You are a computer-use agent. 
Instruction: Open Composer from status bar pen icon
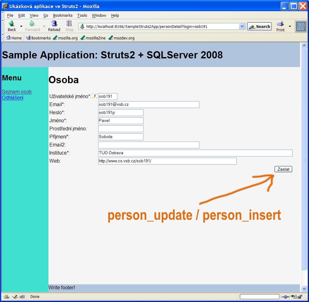tap(15, 297)
